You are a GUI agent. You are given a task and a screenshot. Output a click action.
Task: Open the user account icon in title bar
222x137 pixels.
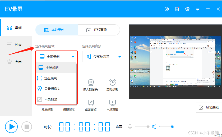point(167,9)
